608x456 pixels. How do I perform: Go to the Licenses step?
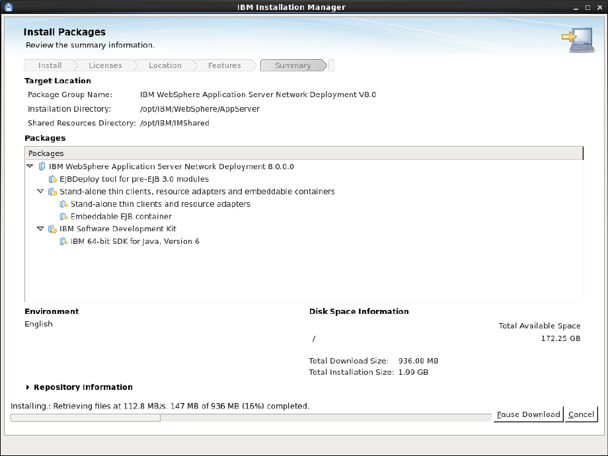[105, 65]
